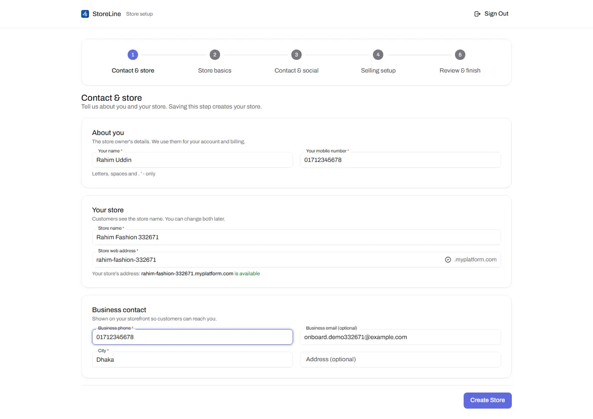The height and width of the screenshot is (419, 593).
Task: Click the web address availability check icon
Action: point(448,260)
